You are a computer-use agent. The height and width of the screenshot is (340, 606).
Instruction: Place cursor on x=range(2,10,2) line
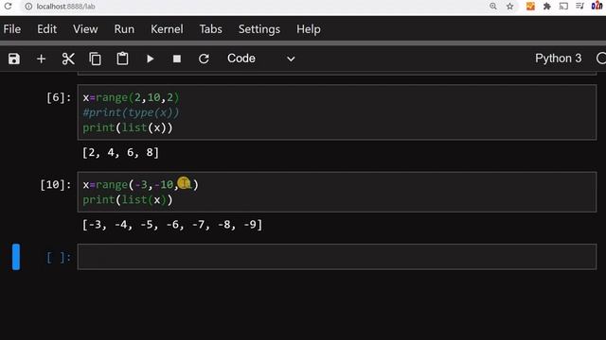click(131, 97)
